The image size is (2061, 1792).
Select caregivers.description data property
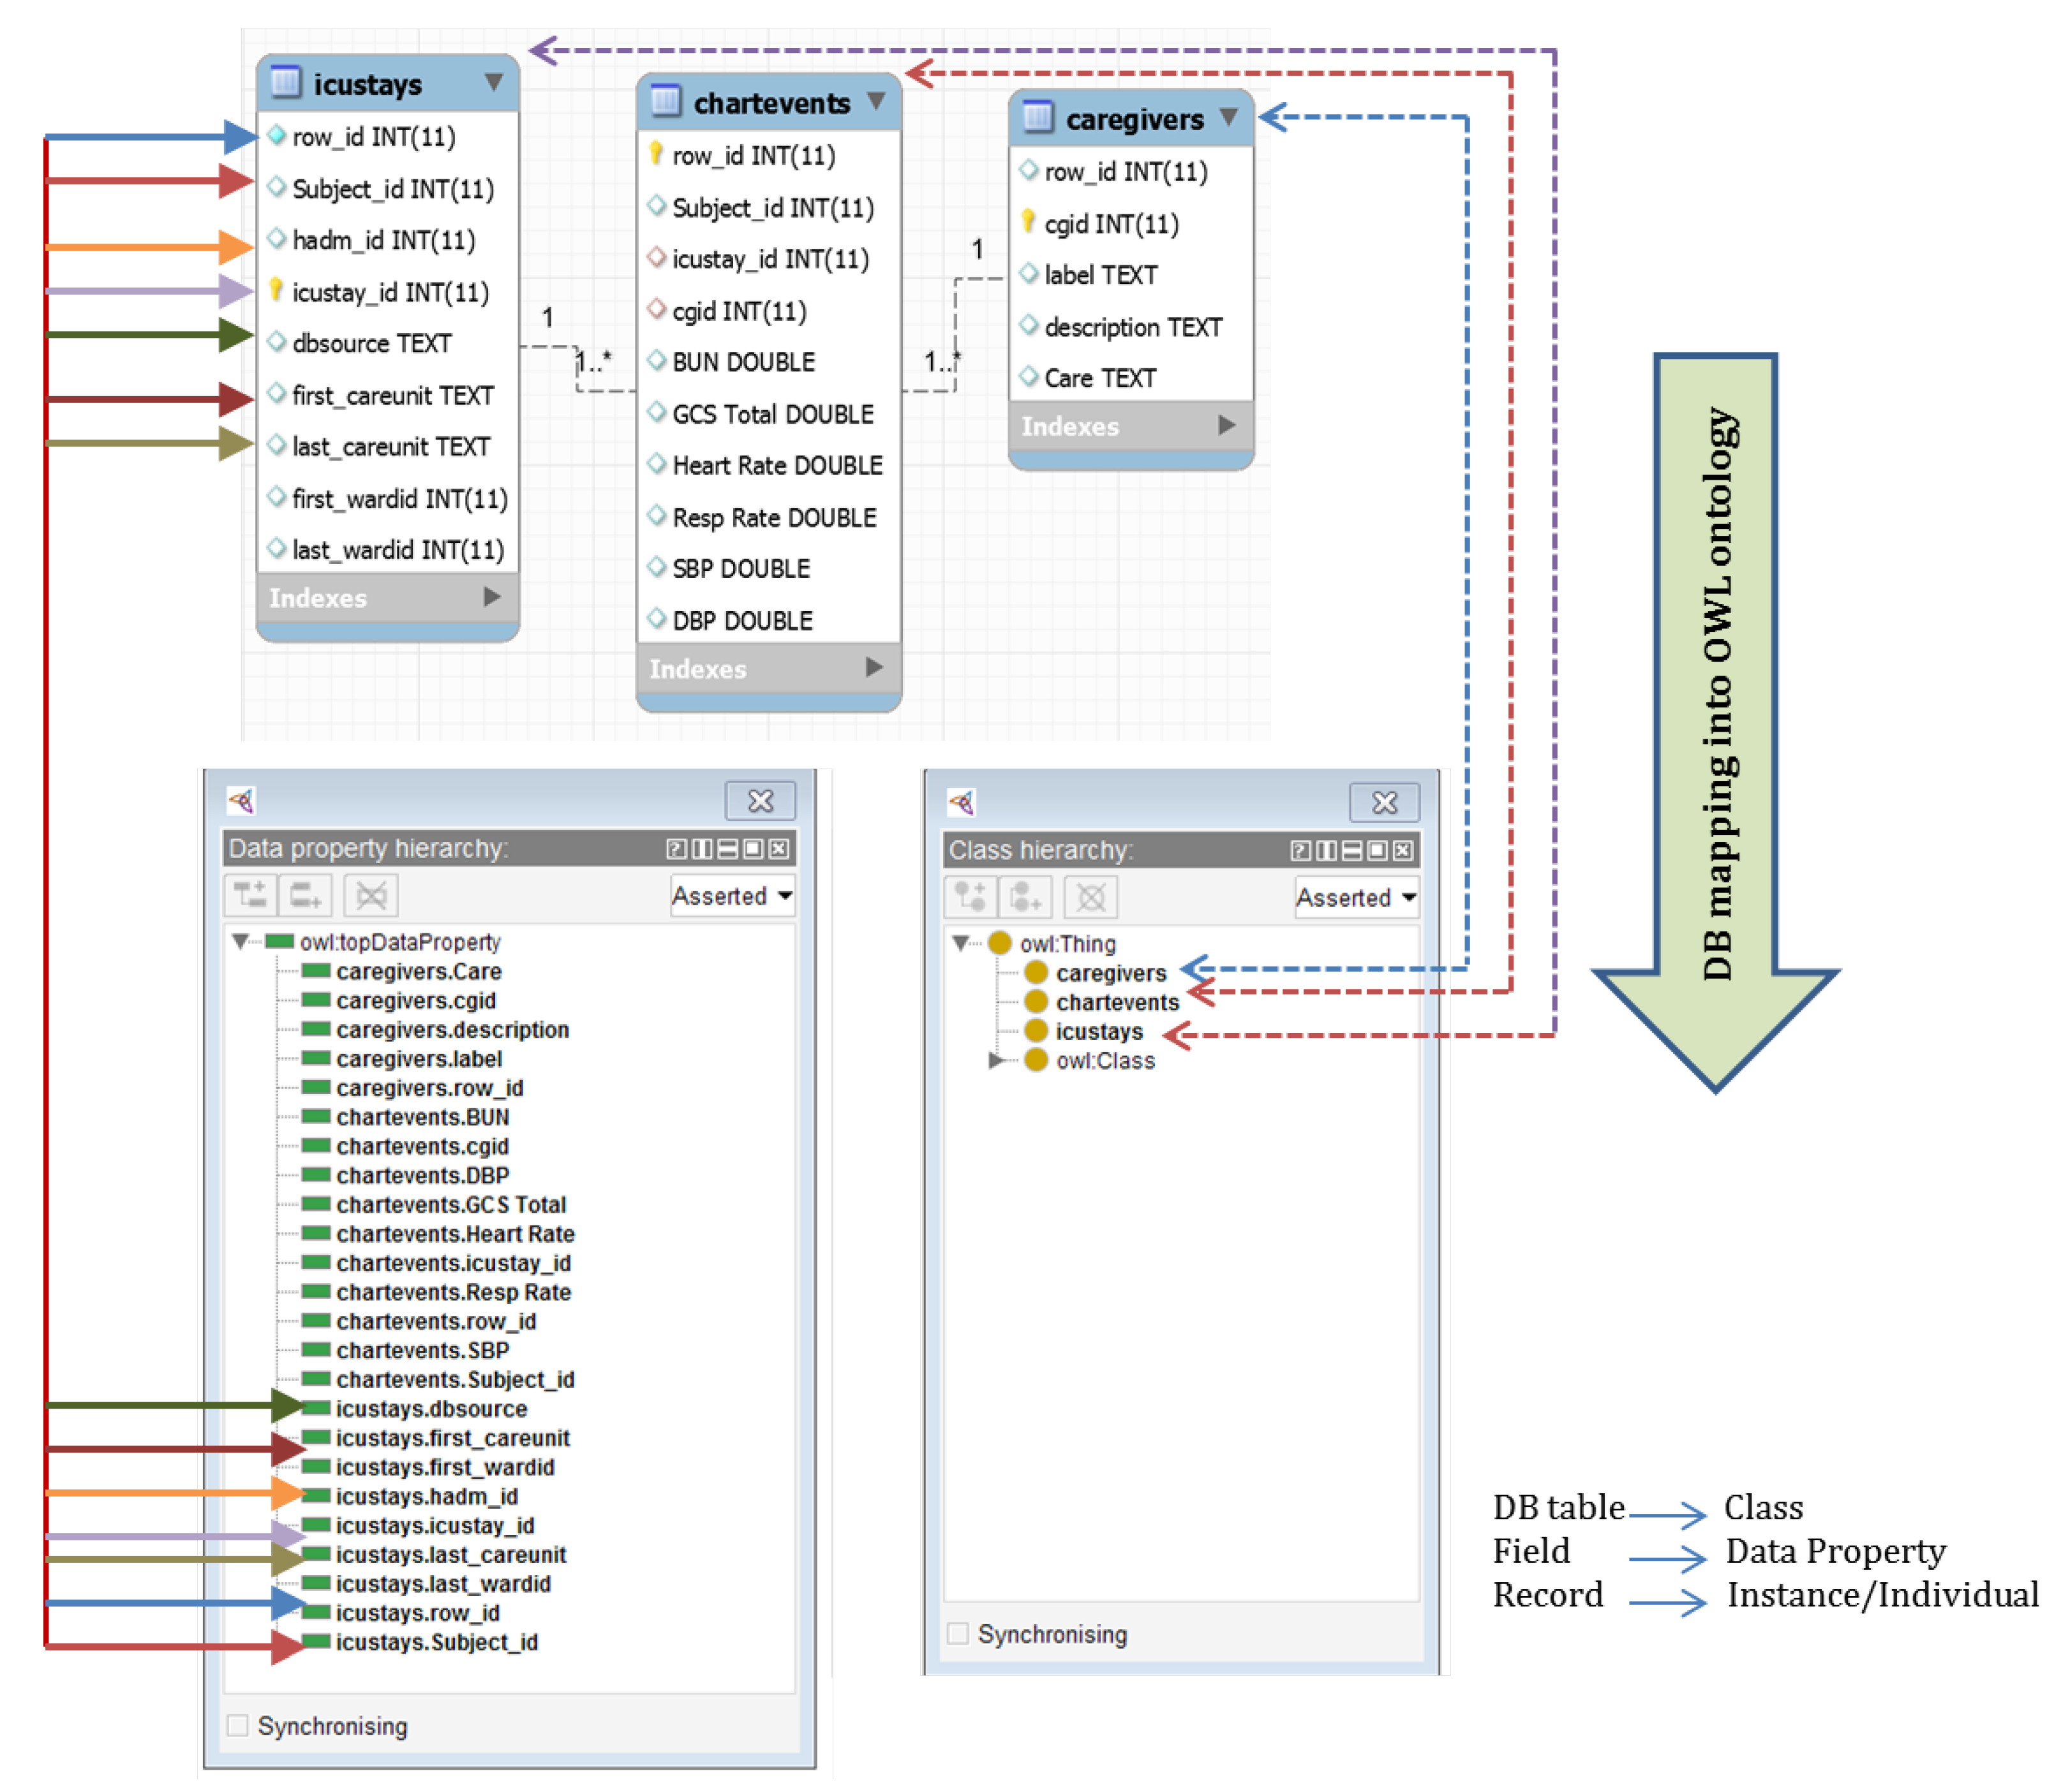452,1030
